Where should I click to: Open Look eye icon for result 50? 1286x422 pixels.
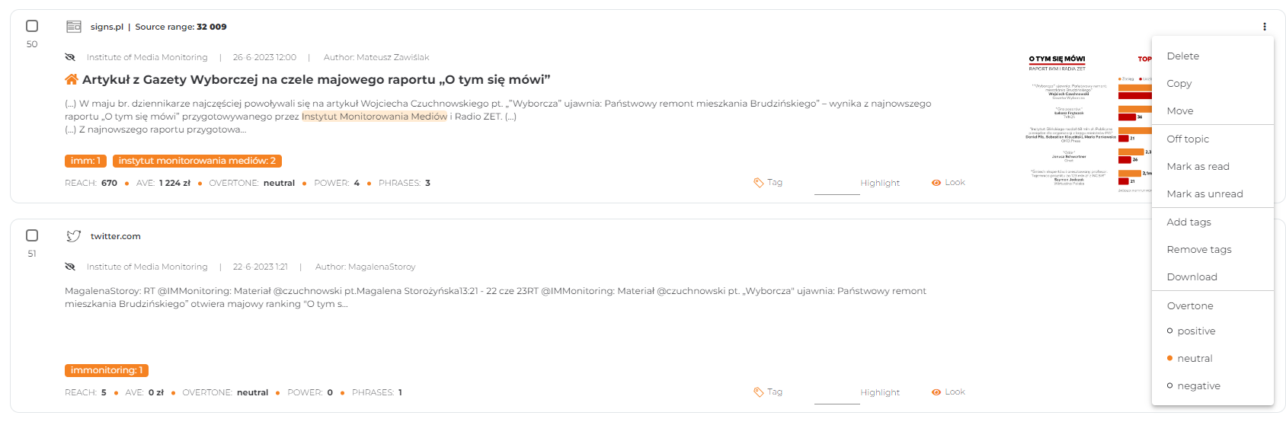[x=936, y=183]
